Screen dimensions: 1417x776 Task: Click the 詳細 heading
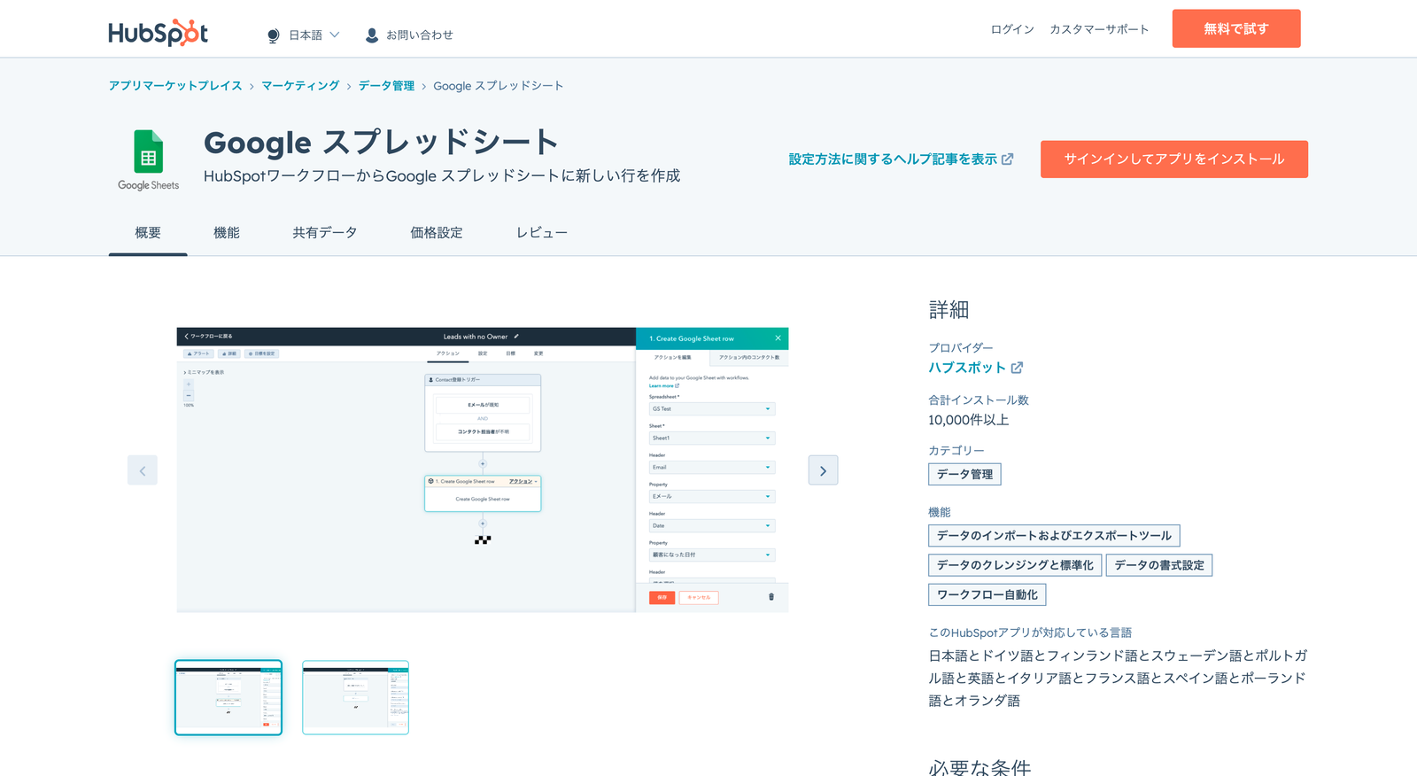pyautogui.click(x=949, y=310)
